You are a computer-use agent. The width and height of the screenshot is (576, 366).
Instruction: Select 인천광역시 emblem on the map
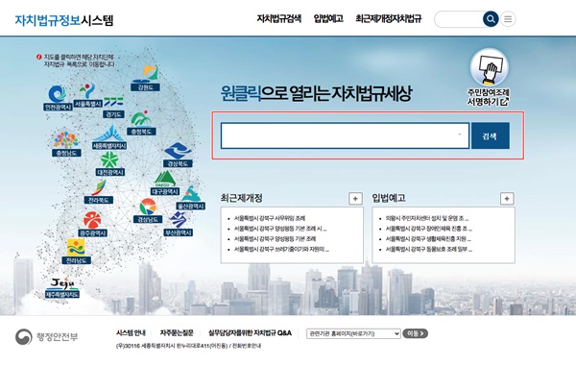click(x=58, y=98)
